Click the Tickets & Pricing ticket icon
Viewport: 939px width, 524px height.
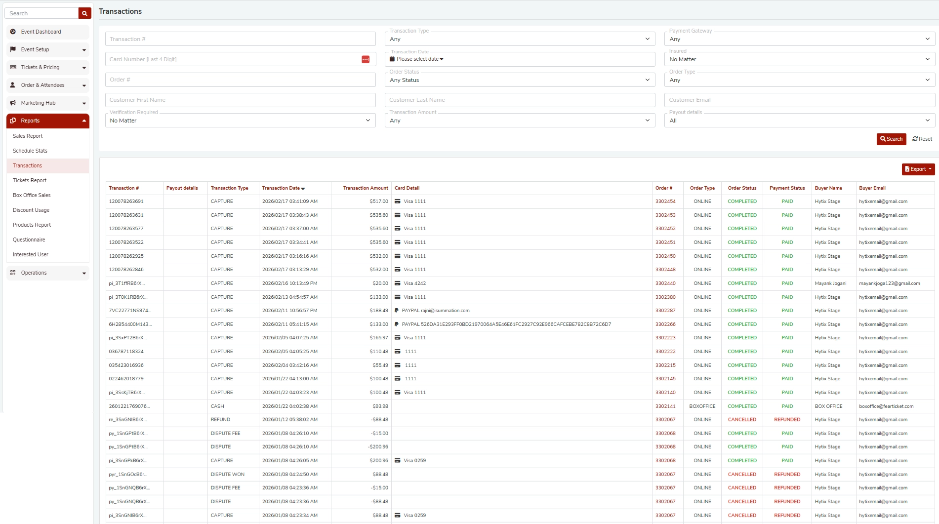tap(13, 67)
